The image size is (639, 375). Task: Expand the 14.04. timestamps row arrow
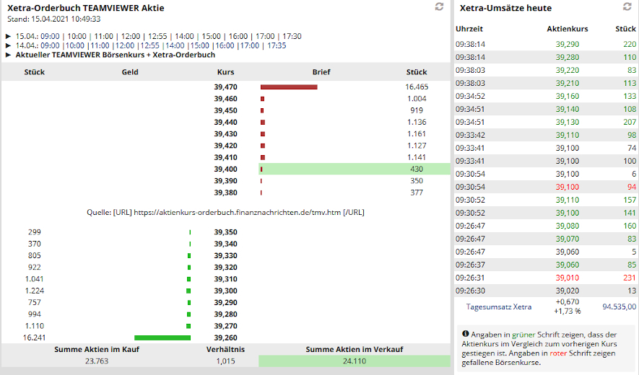click(8, 45)
